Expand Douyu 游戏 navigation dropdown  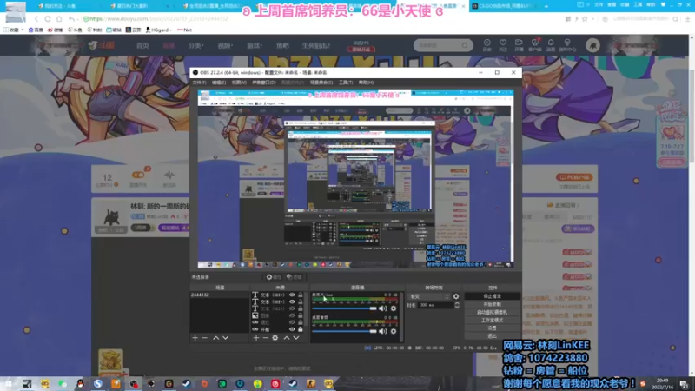254,45
